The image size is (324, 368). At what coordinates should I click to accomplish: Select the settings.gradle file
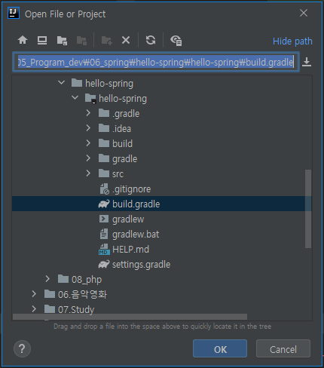(141, 265)
